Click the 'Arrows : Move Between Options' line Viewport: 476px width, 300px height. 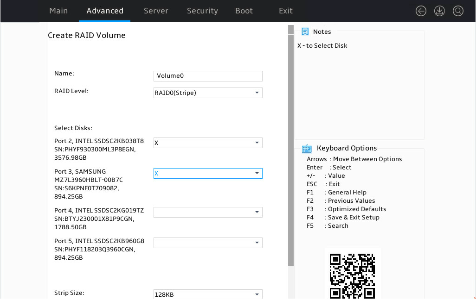pyautogui.click(x=354, y=159)
